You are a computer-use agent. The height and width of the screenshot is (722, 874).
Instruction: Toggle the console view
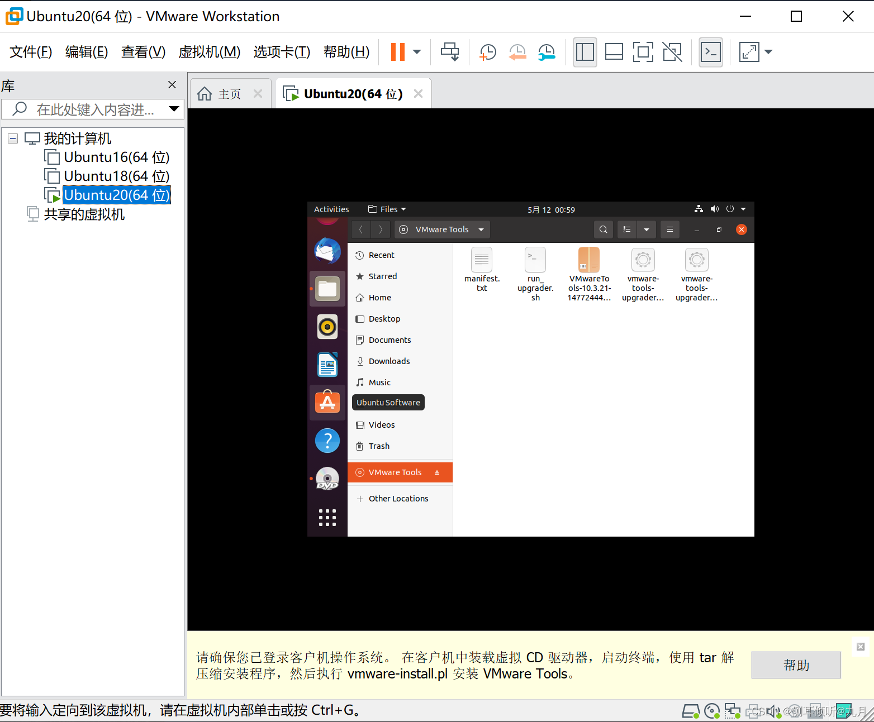point(710,51)
